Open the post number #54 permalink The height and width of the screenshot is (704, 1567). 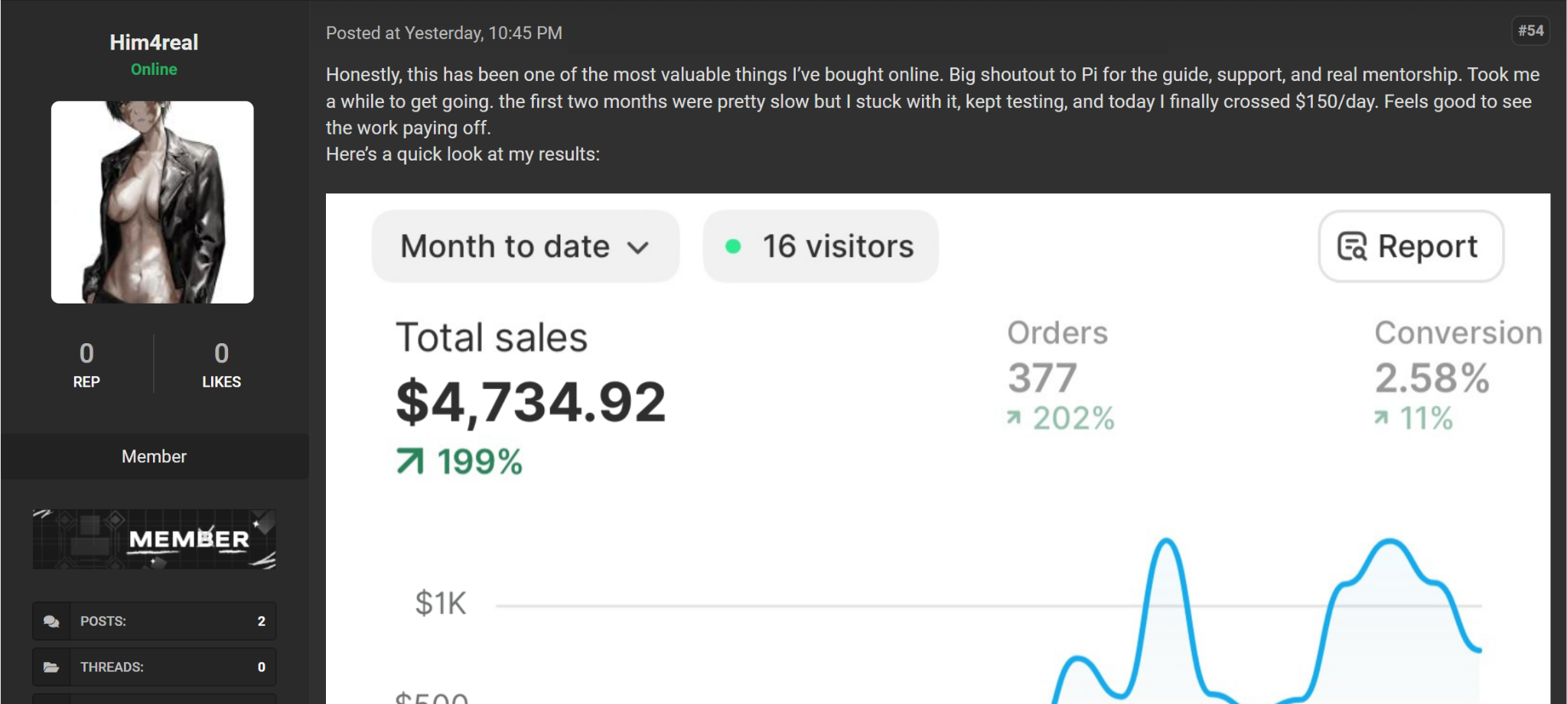[1531, 31]
